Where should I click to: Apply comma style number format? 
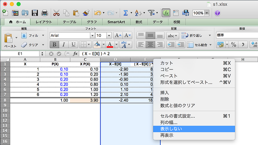(243, 45)
